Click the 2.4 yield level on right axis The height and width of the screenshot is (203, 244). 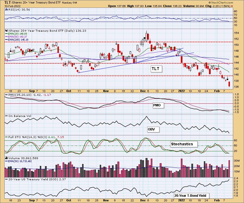click(236, 178)
